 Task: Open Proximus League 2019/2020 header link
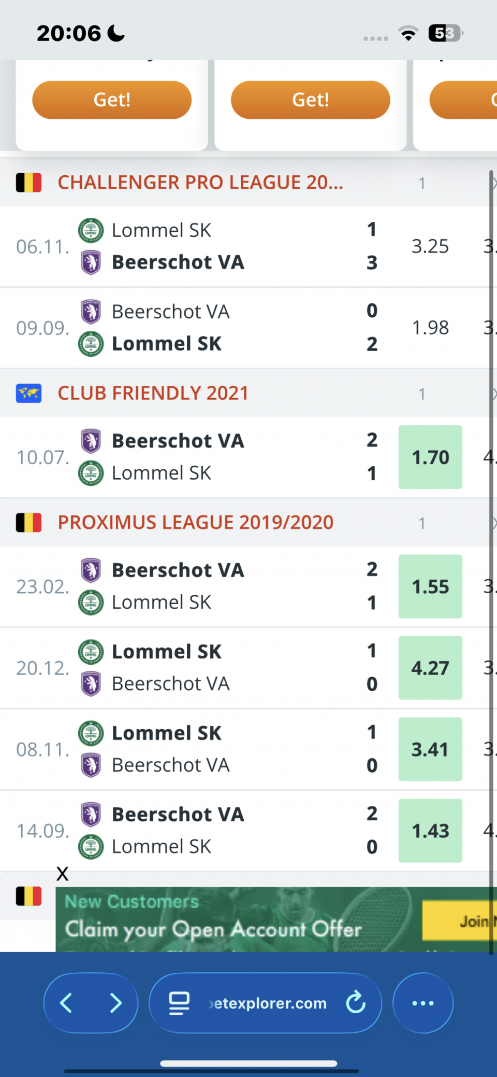point(195,523)
